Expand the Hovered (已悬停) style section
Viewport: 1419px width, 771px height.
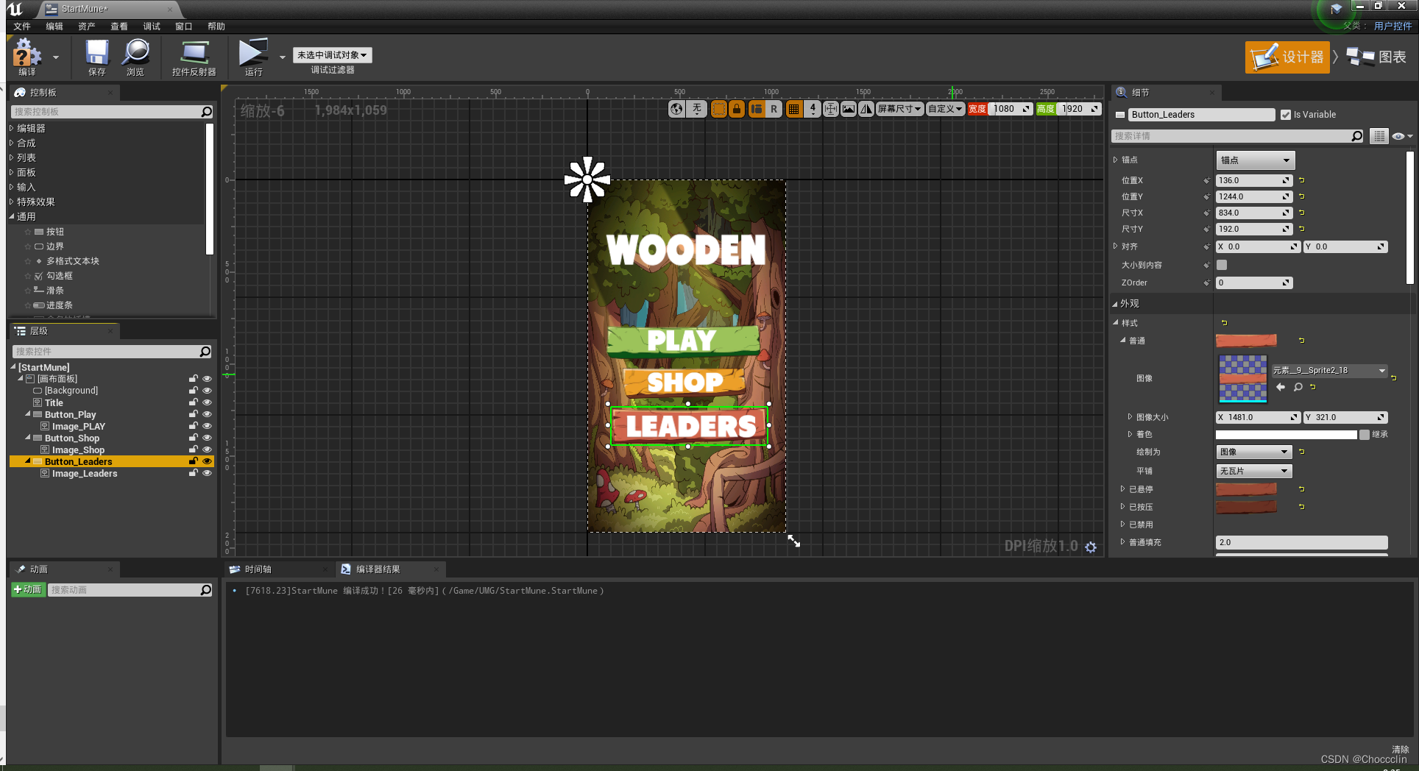coord(1123,489)
